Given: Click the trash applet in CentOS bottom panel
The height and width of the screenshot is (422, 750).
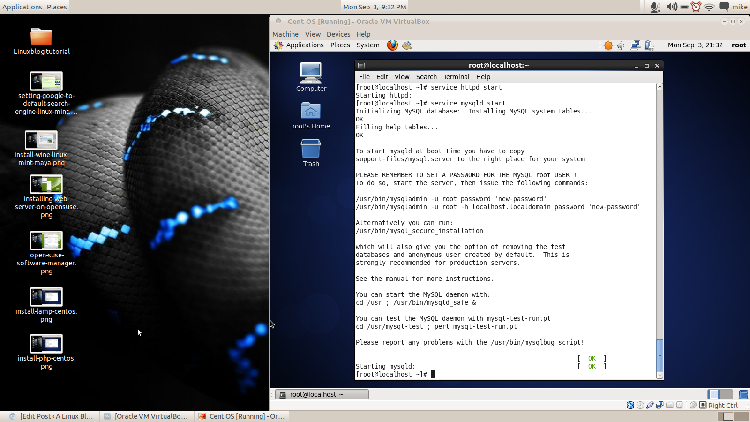Looking at the screenshot, I should (x=743, y=394).
